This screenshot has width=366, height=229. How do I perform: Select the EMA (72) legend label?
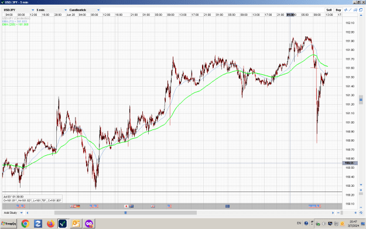click(15, 21)
